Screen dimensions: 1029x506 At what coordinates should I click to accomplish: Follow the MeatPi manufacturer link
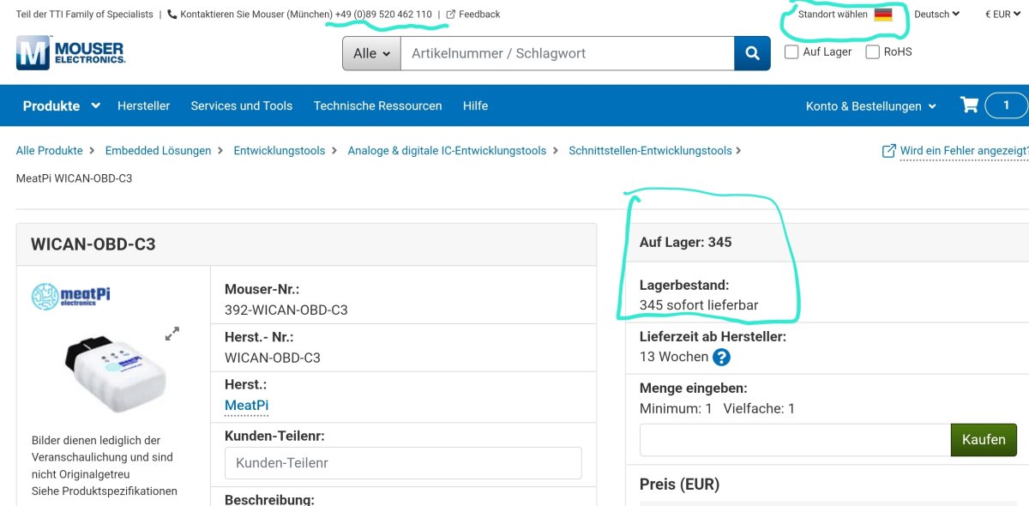pyautogui.click(x=246, y=406)
